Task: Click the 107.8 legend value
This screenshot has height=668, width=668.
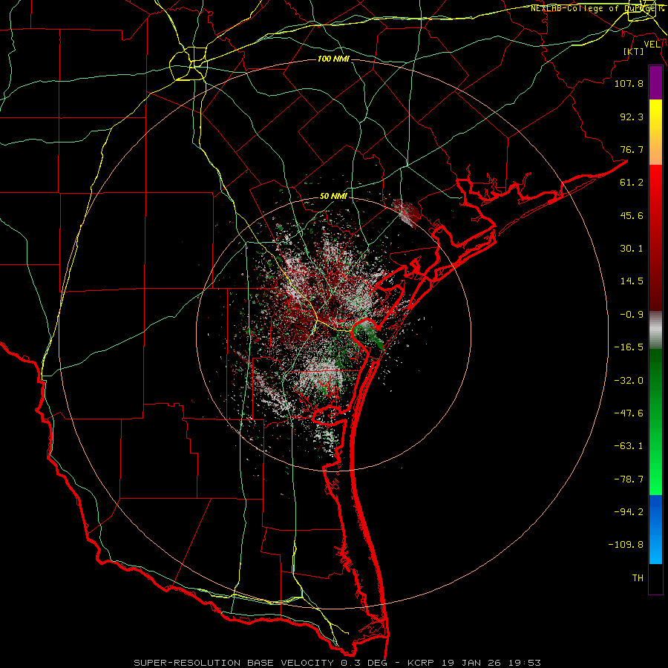Action: (629, 83)
